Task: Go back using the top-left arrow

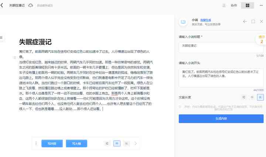Action: pyautogui.click(x=2, y=5)
